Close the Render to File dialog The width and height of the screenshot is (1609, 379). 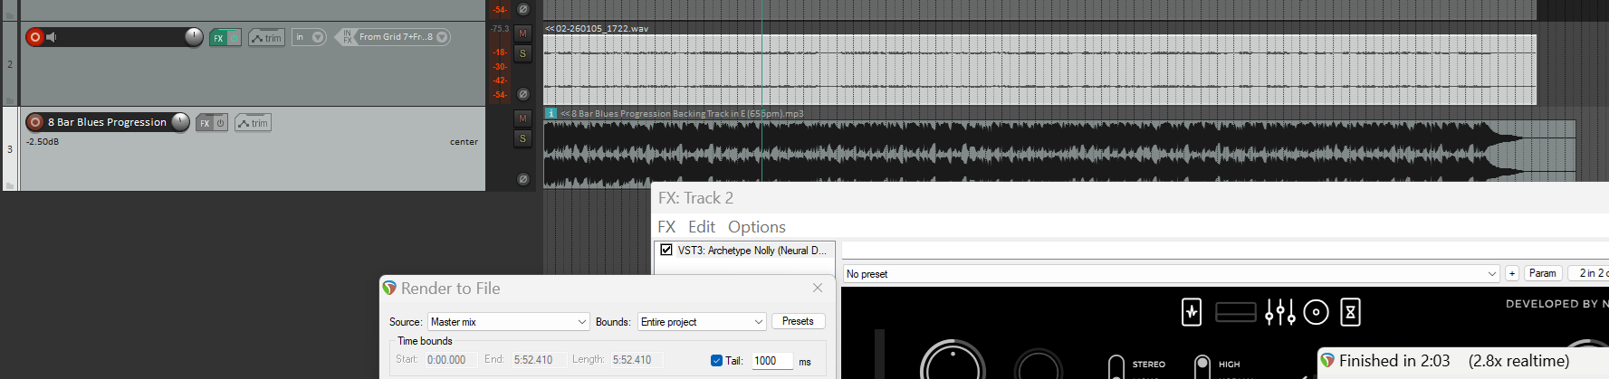(818, 288)
